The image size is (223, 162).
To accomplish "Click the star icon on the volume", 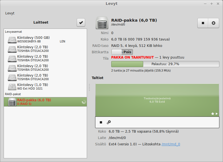I will coord(213,114).
